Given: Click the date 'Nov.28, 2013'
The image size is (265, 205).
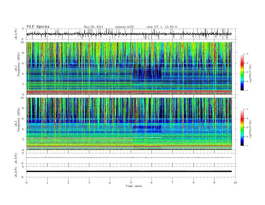Looking at the screenshot, I should [x=93, y=27].
